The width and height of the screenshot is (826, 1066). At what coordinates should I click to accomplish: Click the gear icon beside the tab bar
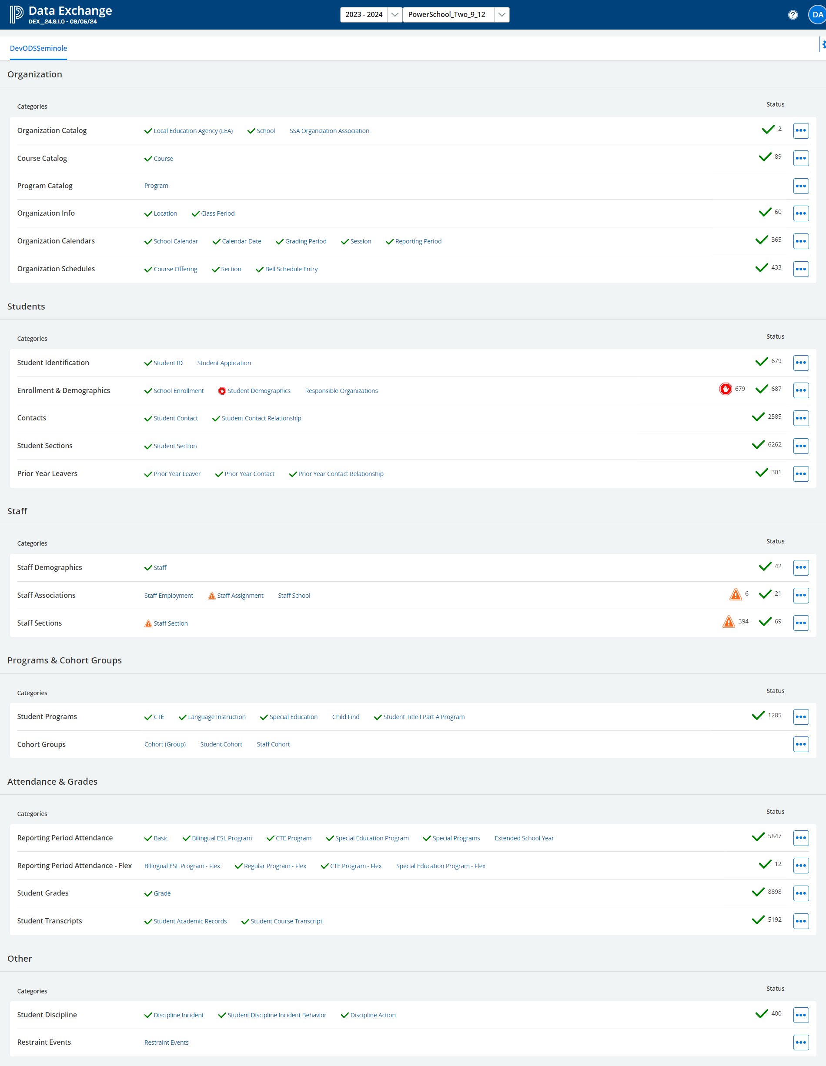(823, 44)
